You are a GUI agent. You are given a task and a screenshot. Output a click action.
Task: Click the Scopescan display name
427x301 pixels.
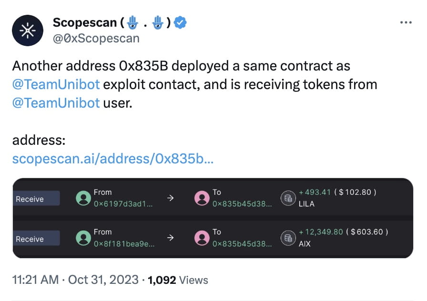[85, 22]
